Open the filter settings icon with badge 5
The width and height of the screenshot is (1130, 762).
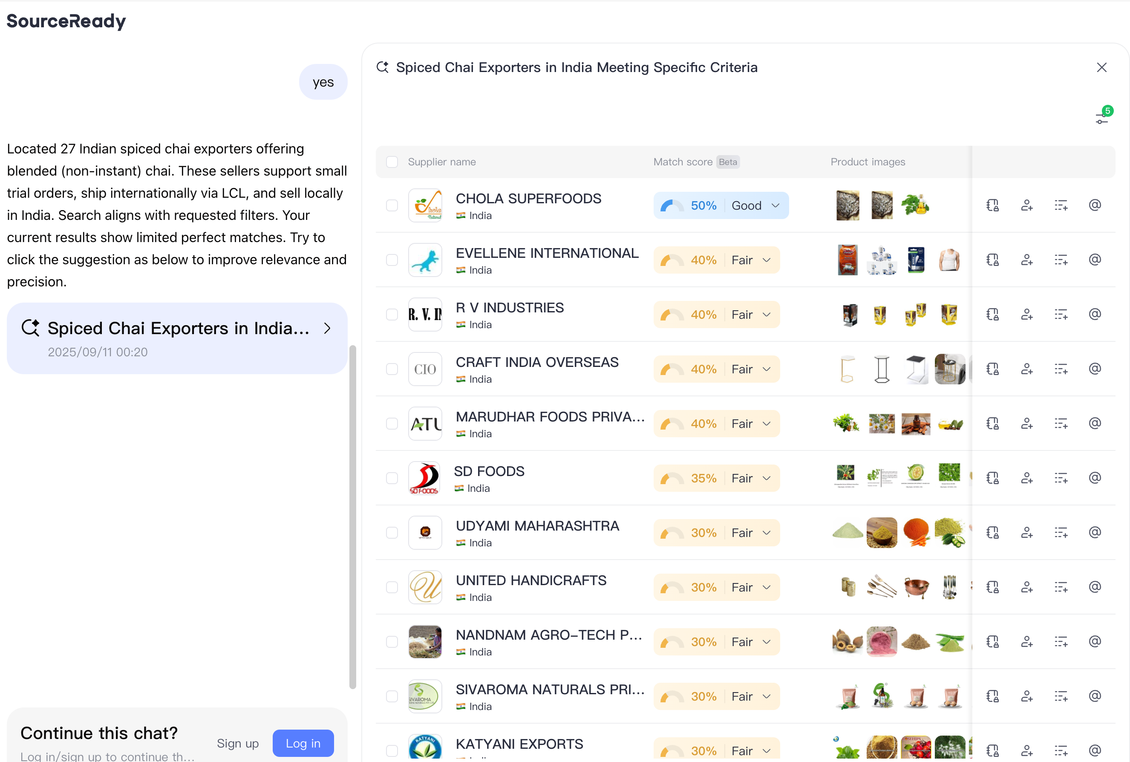1102,118
